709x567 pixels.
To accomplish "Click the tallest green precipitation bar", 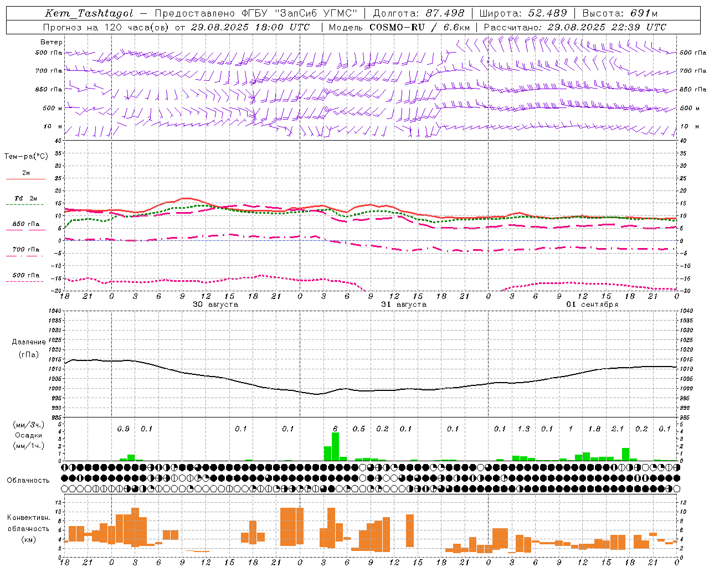I will click(x=335, y=447).
